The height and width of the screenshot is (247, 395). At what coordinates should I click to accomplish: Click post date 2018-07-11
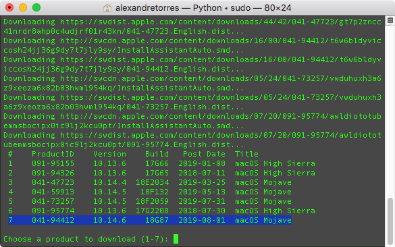(x=202, y=173)
